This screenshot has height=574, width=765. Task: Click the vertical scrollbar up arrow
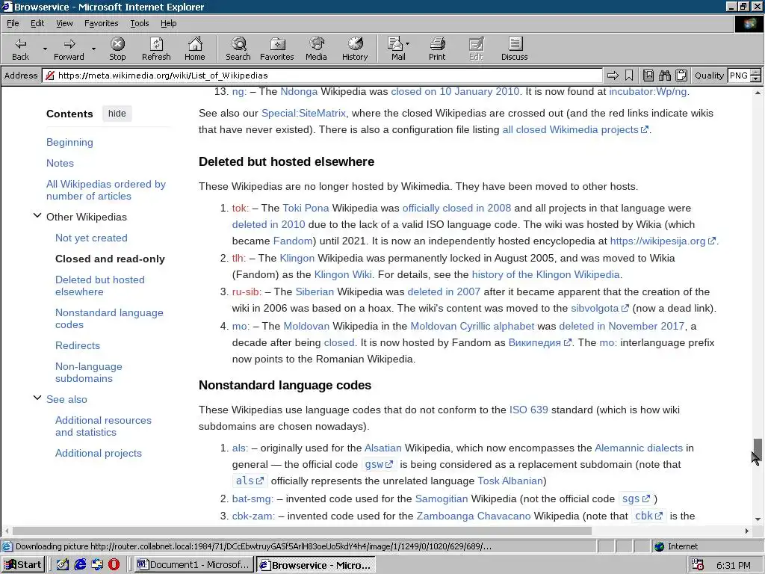(x=758, y=92)
